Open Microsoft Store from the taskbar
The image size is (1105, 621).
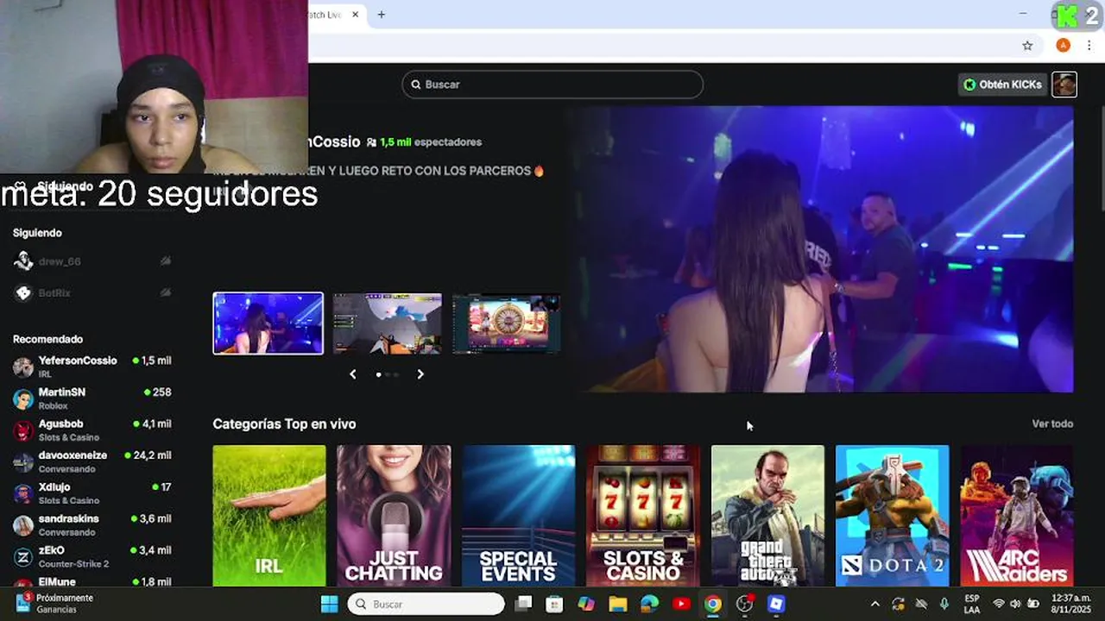pos(554,604)
